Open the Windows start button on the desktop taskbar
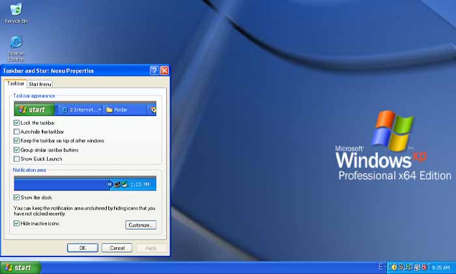The height and width of the screenshot is (274, 456). tap(20, 267)
